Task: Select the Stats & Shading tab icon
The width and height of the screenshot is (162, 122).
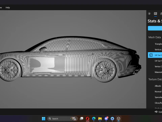Action: tap(156, 14)
